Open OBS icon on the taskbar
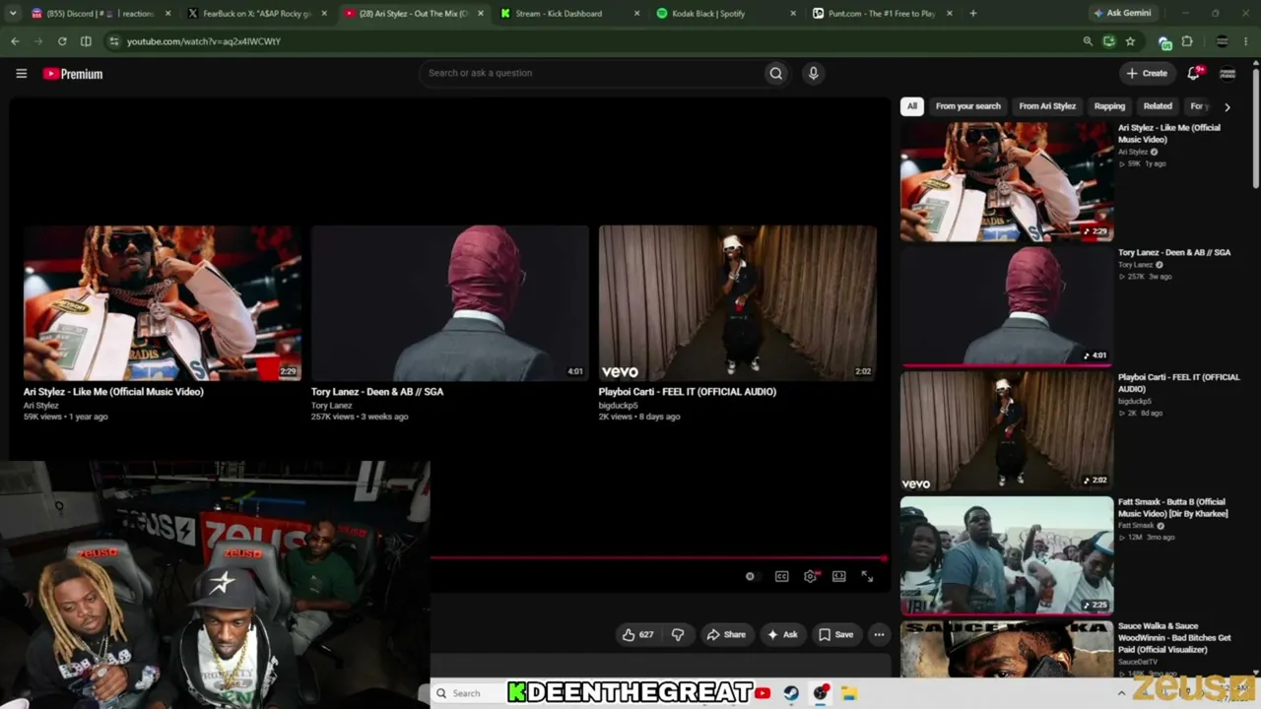 pos(820,693)
